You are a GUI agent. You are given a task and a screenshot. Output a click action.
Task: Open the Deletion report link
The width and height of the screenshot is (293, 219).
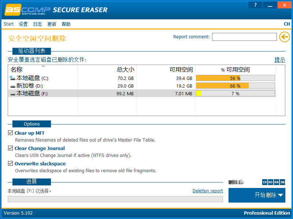[x=208, y=191]
